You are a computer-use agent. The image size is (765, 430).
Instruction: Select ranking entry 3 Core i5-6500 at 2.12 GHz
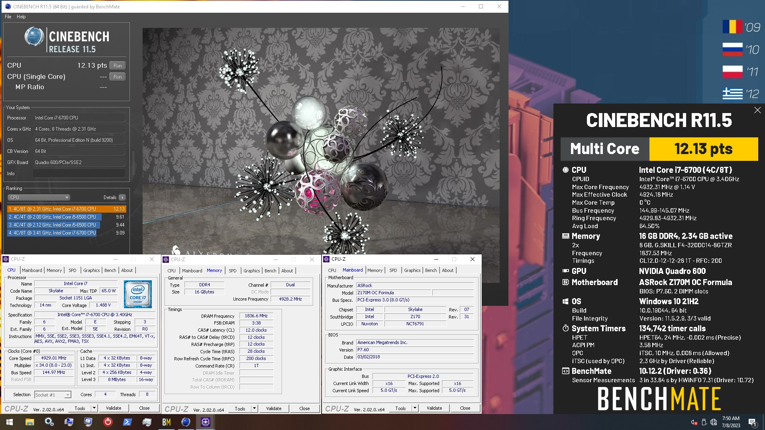click(x=67, y=225)
